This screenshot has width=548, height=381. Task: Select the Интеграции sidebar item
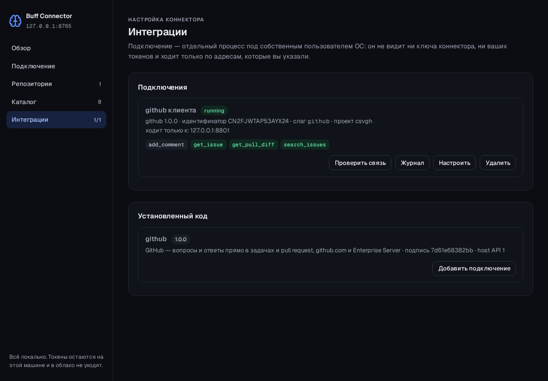pyautogui.click(x=56, y=119)
